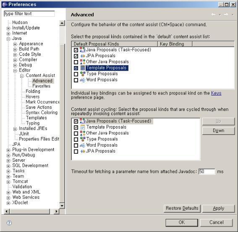Check JPA Proposals in cycling list
Screen dimensions: 238x232
point(76,151)
